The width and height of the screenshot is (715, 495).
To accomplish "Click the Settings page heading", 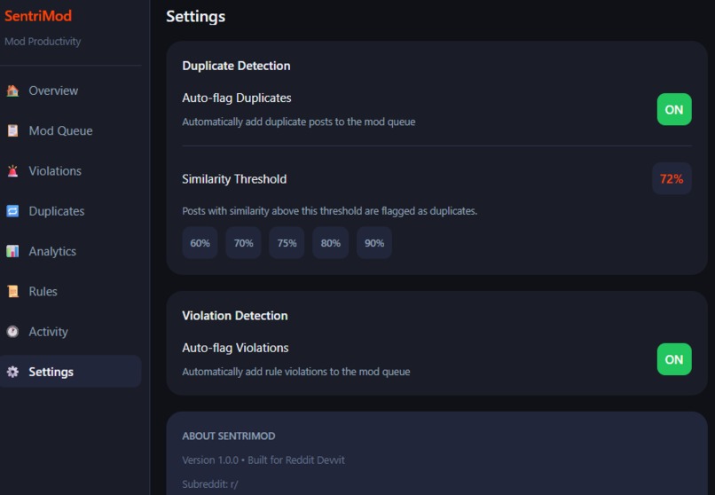I will pos(196,16).
